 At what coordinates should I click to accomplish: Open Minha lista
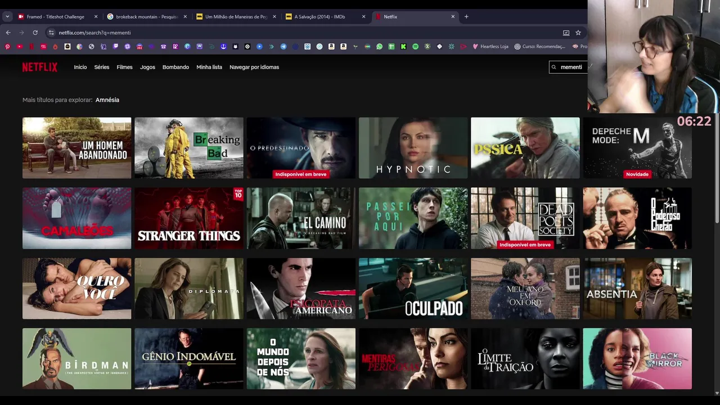[x=209, y=67]
